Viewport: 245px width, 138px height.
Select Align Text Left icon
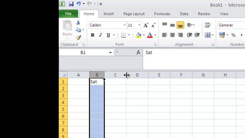tap(165, 35)
